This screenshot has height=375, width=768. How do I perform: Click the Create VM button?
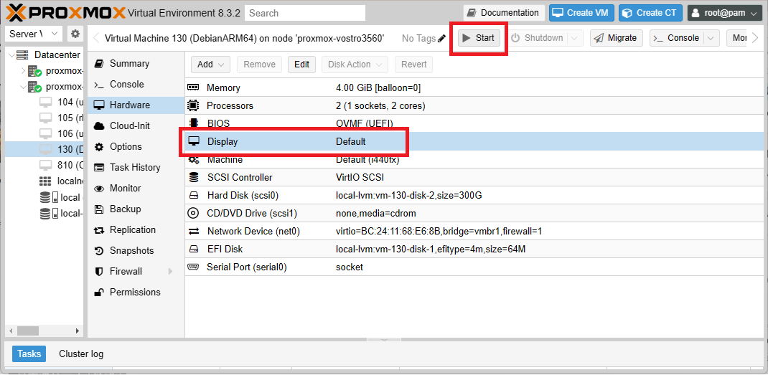coord(581,13)
